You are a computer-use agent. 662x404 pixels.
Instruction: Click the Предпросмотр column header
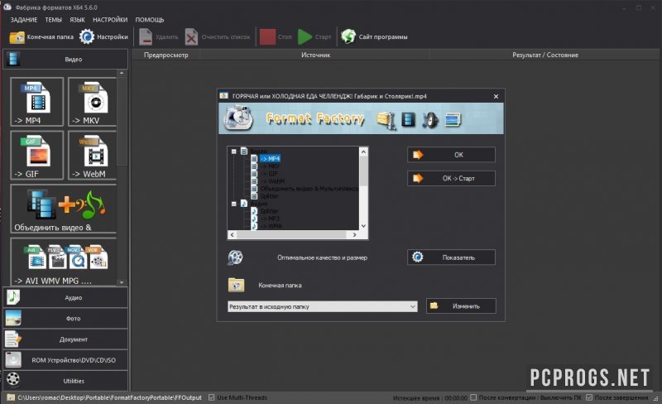[166, 55]
